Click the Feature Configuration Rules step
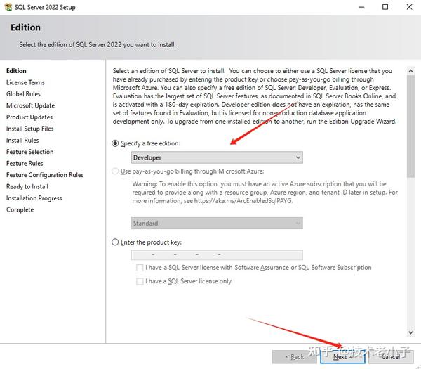The height and width of the screenshot is (369, 421). pos(45,175)
